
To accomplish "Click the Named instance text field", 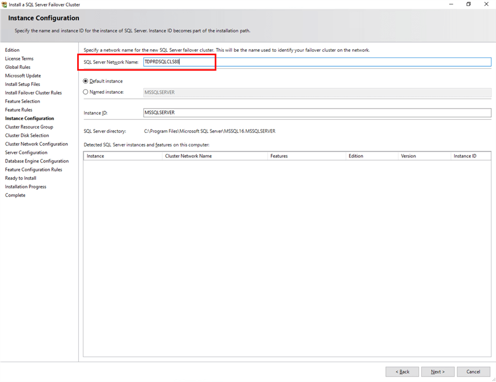I will point(317,92).
